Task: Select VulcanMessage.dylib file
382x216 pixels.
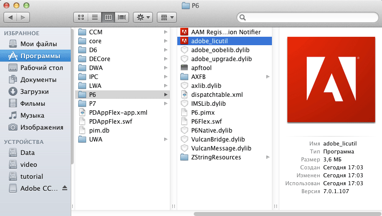Action: [225, 148]
